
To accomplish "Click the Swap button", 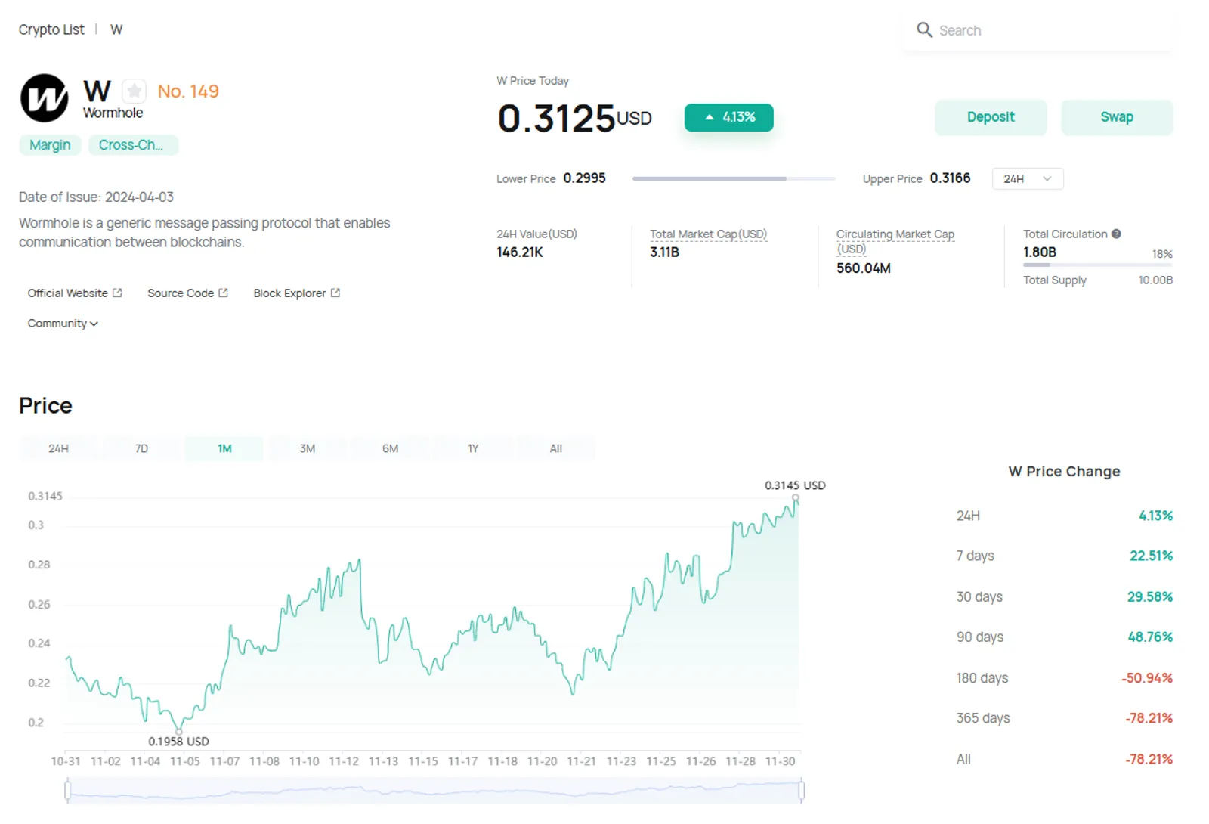I will click(x=1117, y=117).
